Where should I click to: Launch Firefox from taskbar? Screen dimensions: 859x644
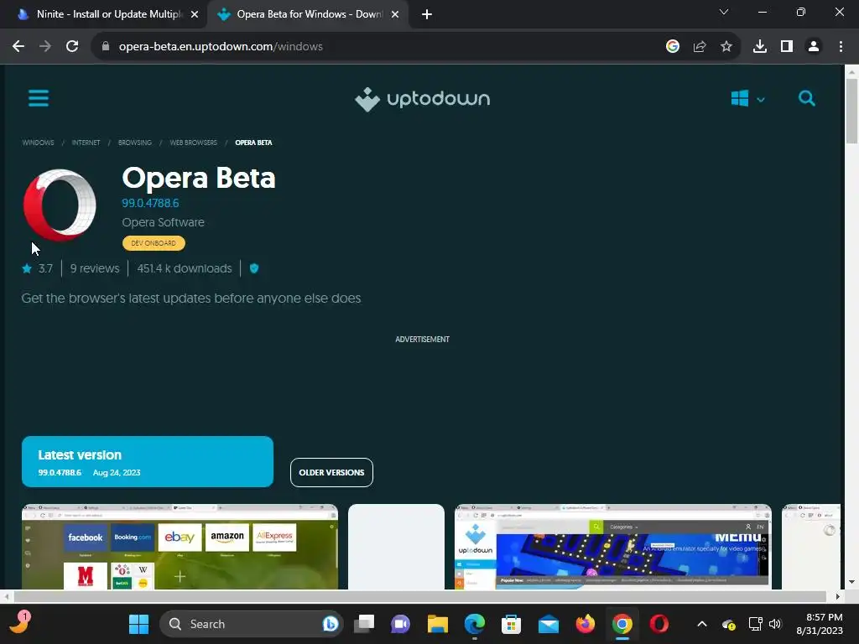pyautogui.click(x=585, y=624)
